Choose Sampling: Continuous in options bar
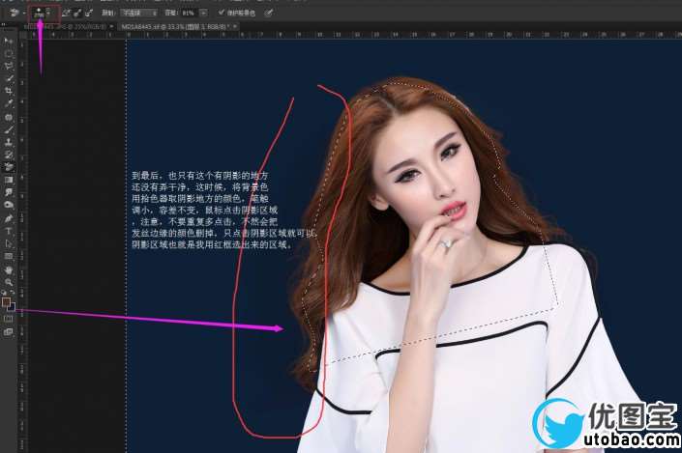The height and width of the screenshot is (453, 682). click(x=66, y=13)
